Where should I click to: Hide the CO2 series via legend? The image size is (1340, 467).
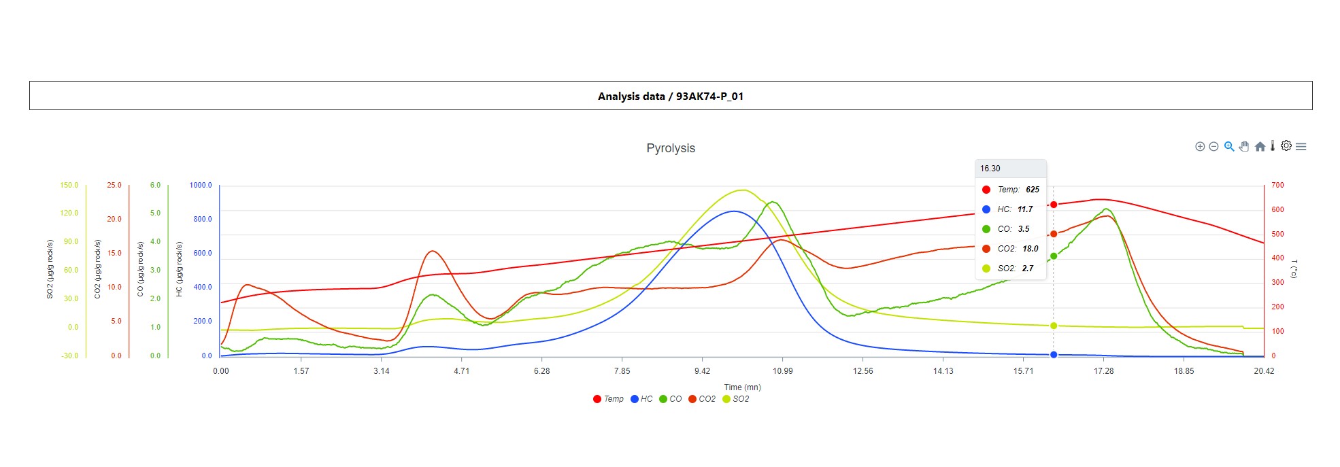tap(702, 399)
